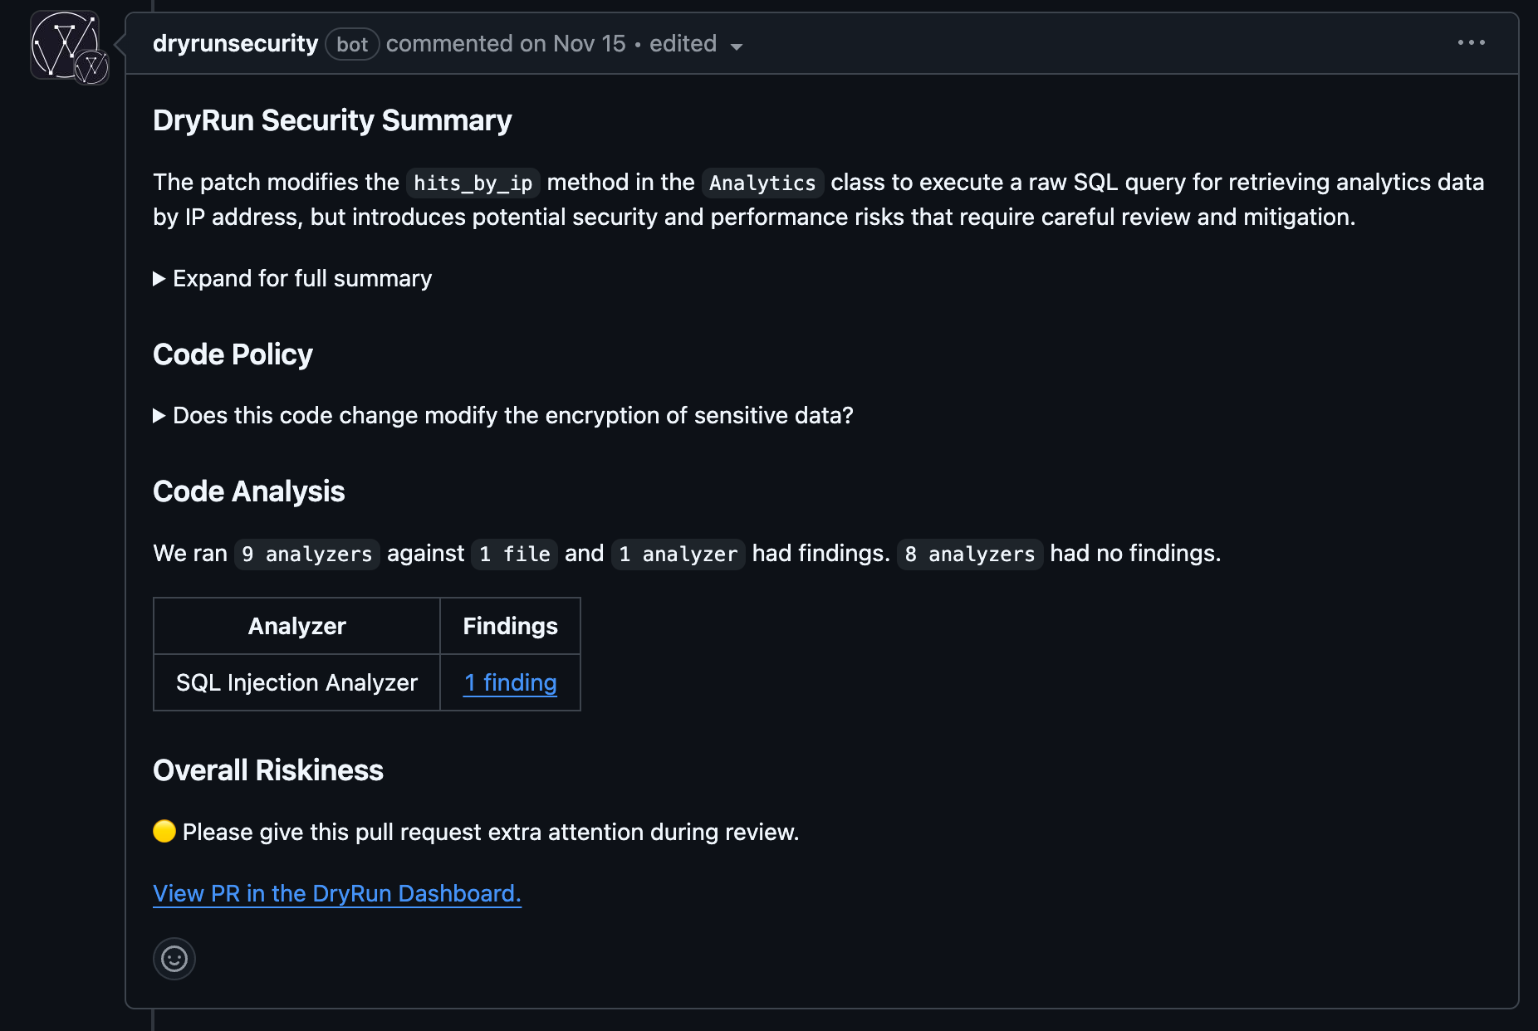Open the dryrunsecurity avatar
Screen dimensions: 1538x1031
coord(66,46)
